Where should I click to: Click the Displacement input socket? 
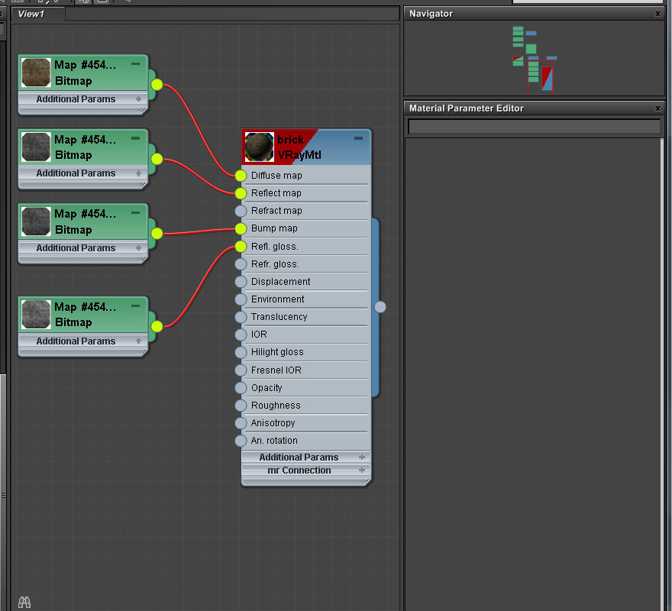pos(241,282)
